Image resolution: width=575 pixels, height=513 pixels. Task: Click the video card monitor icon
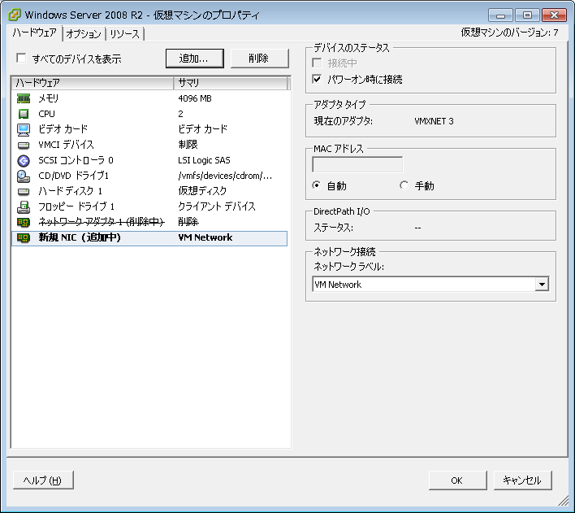[24, 129]
